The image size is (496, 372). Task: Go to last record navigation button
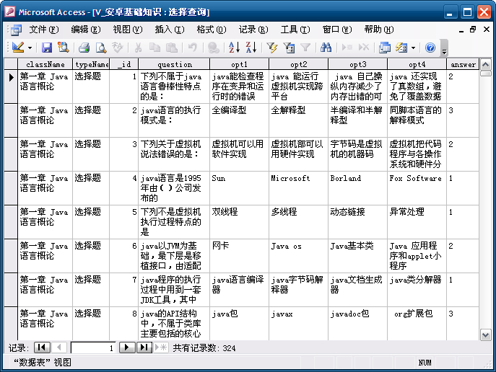144,347
